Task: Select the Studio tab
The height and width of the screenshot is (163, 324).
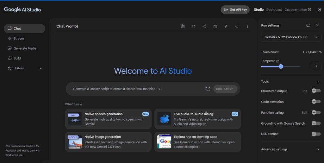Action: 259,9
